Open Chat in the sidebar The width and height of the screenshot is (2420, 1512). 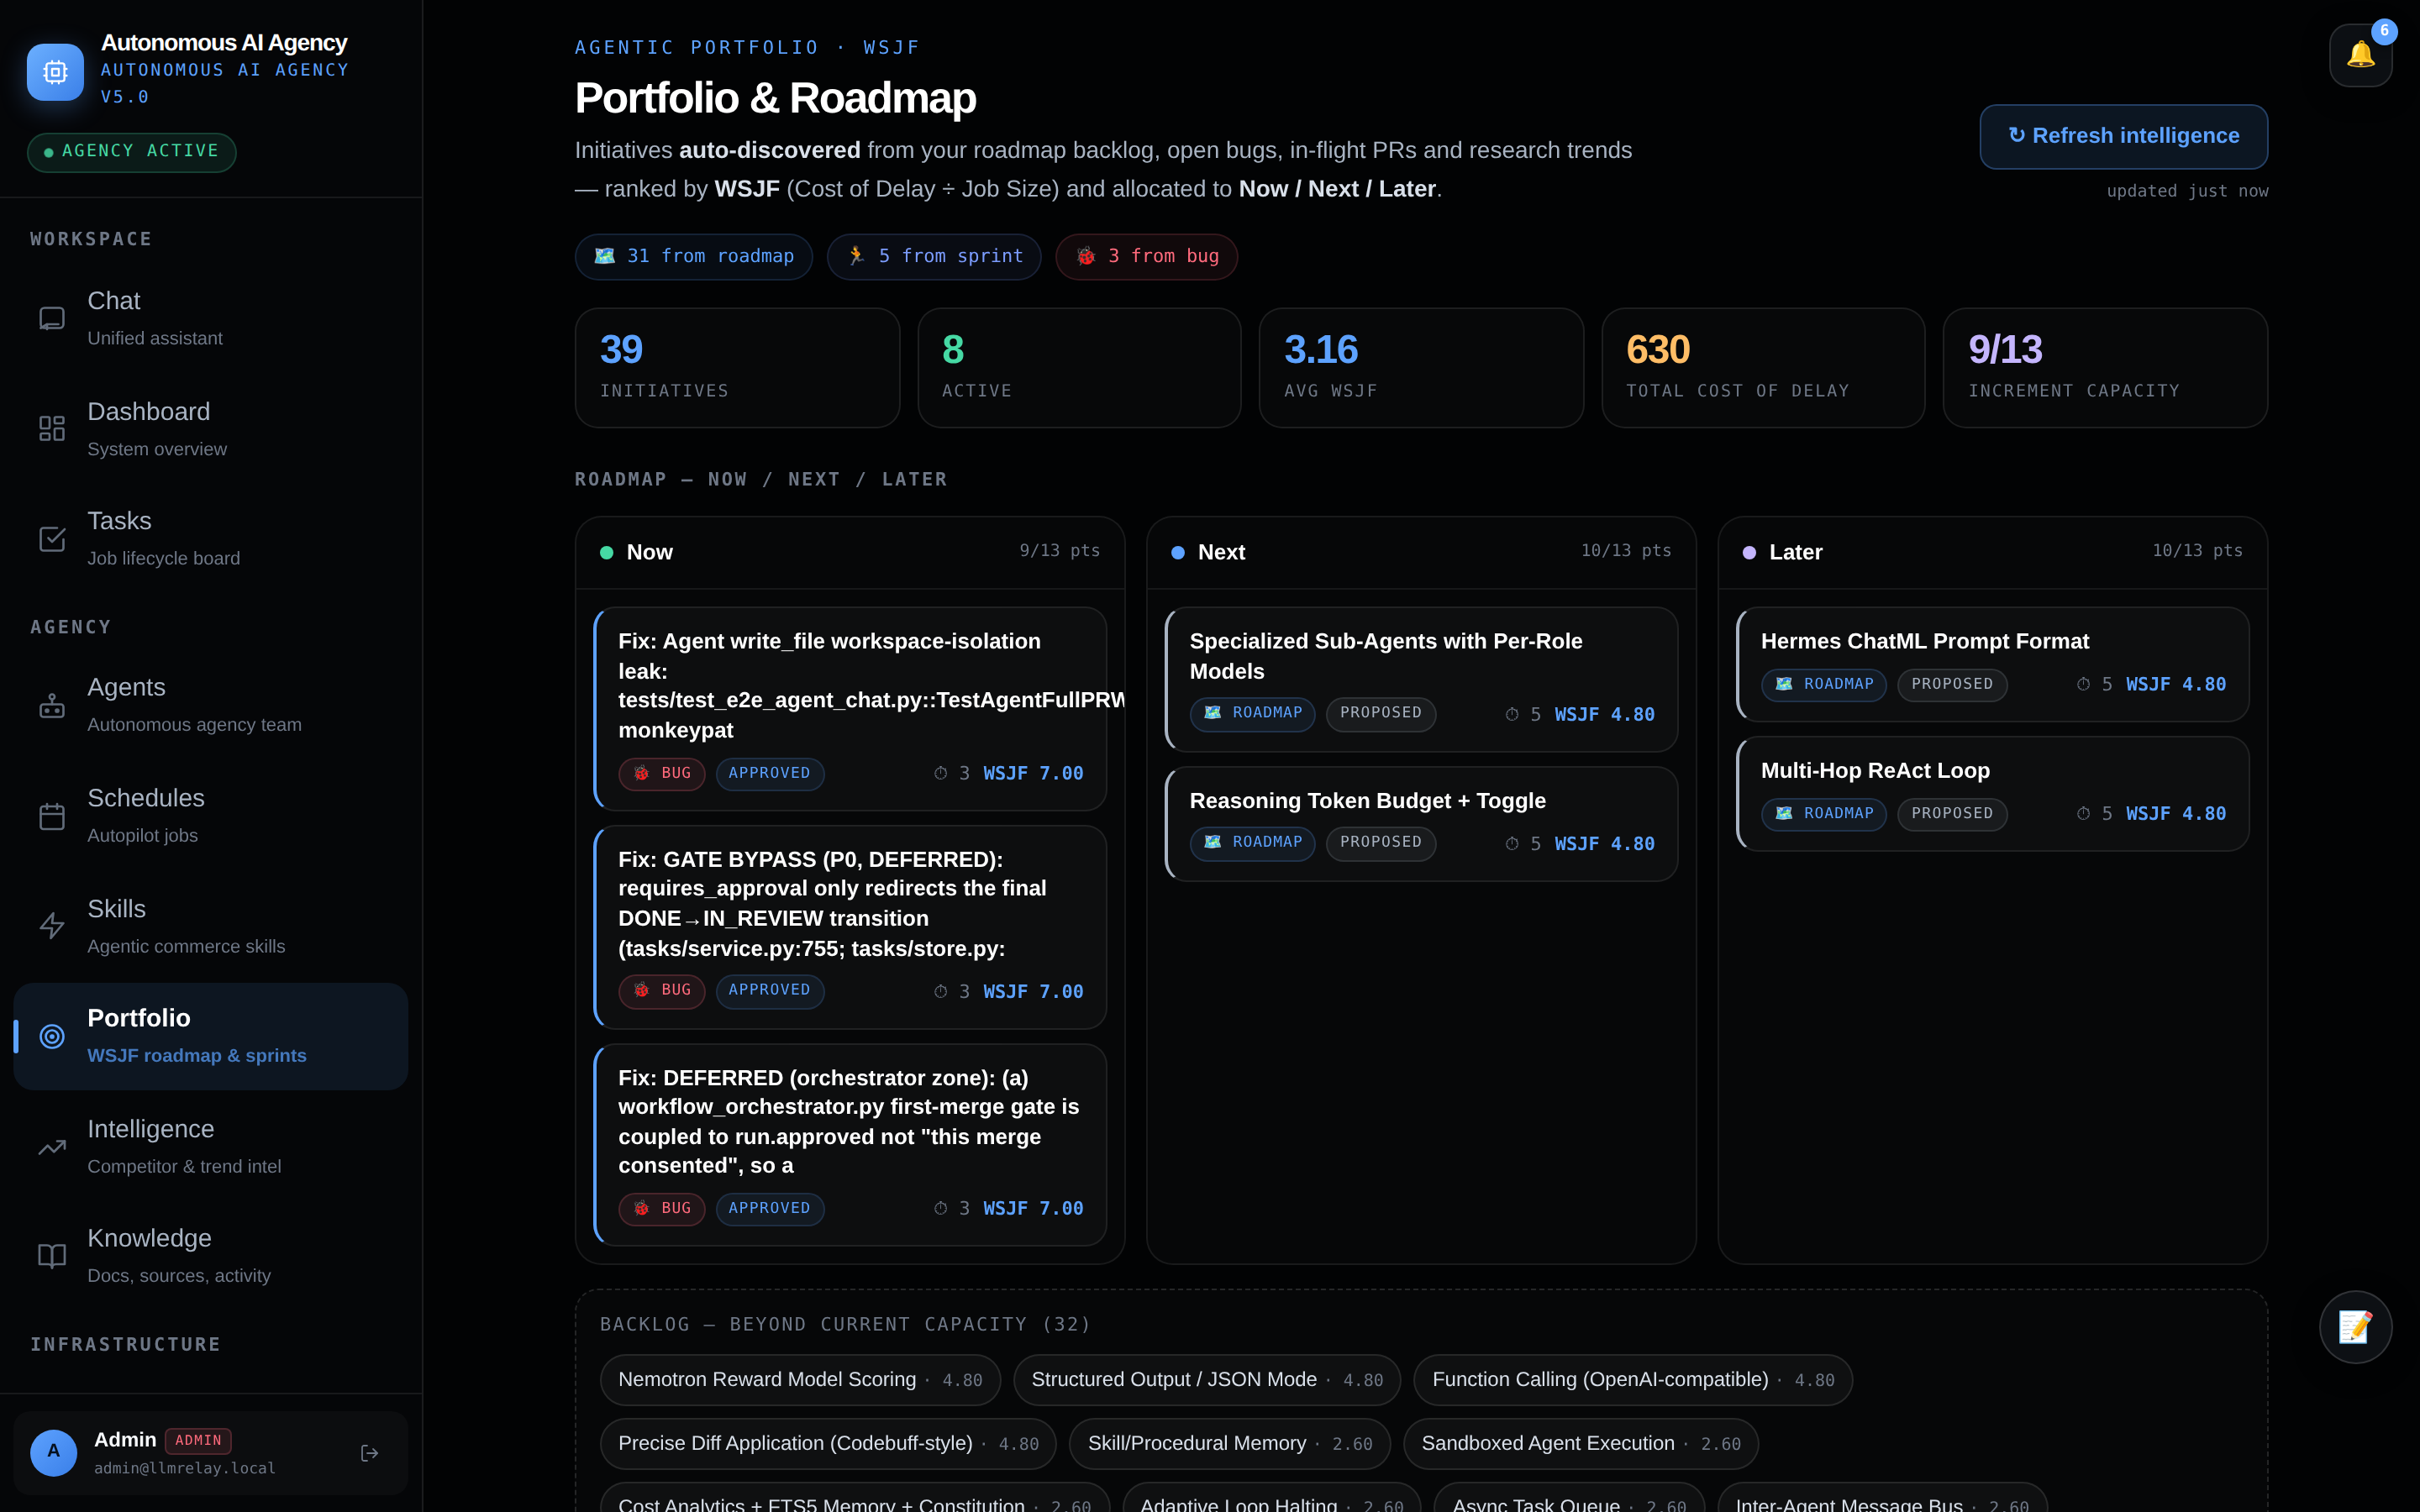click(211, 318)
